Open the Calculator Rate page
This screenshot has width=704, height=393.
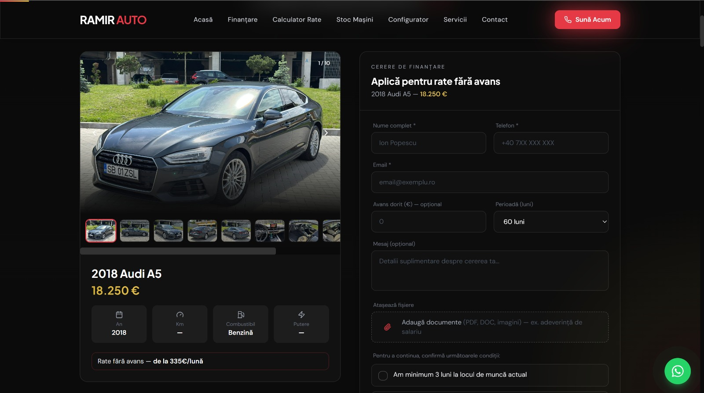pyautogui.click(x=297, y=19)
